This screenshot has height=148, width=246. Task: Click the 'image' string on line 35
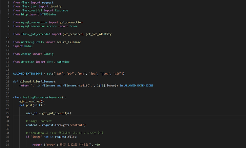point(36,137)
